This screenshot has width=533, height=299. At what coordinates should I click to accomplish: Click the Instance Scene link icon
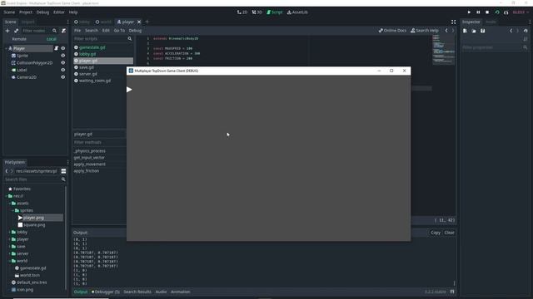(x=16, y=31)
